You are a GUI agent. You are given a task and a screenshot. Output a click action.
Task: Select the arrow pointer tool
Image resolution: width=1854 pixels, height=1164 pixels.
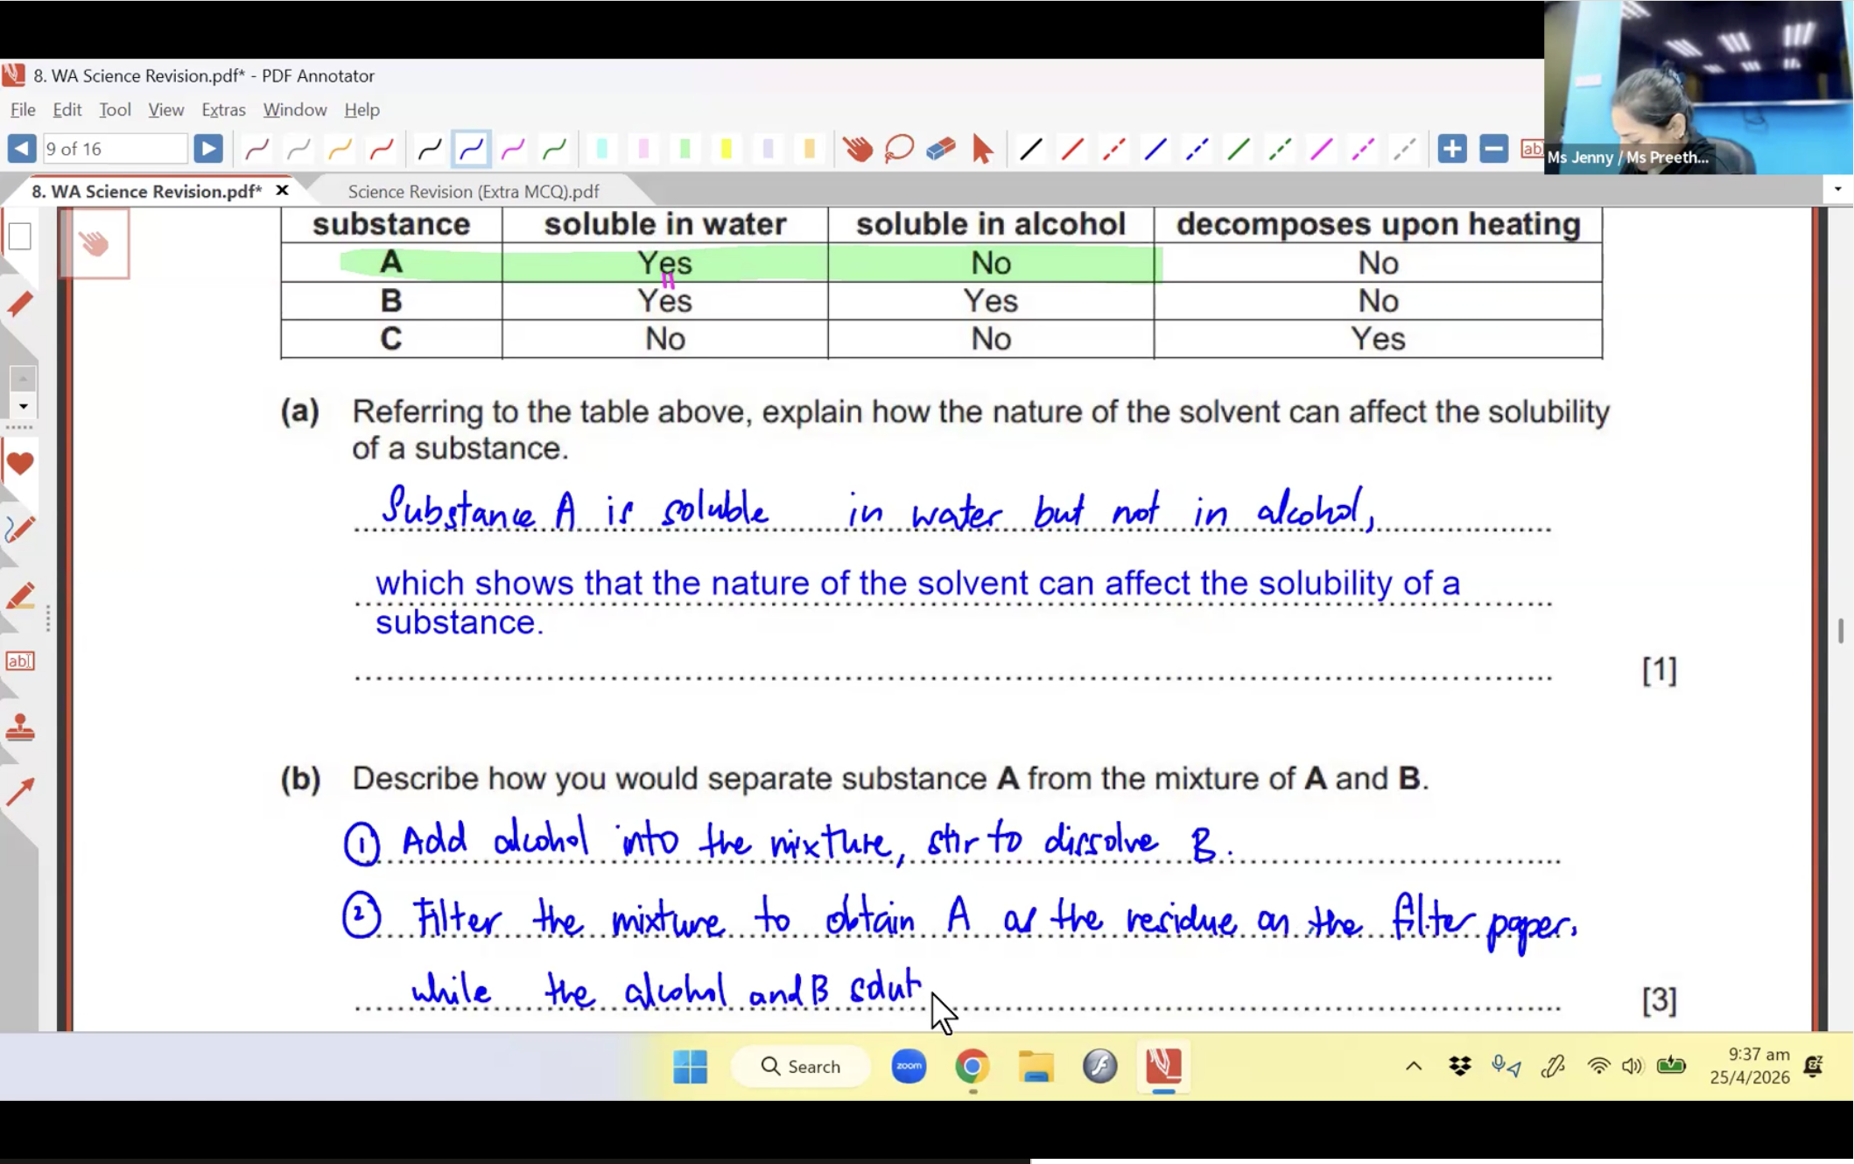[983, 150]
